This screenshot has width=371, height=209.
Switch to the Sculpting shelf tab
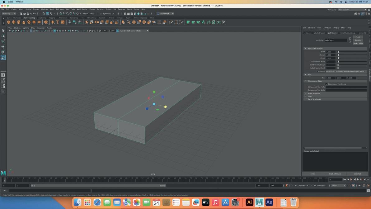(x=42, y=18)
